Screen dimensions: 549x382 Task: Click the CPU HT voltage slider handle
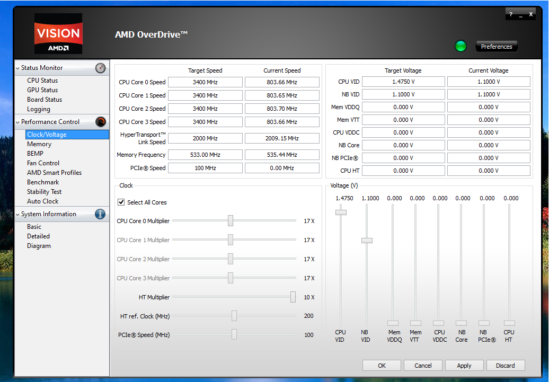pos(509,323)
